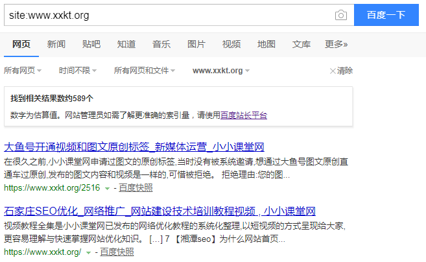Open the 文库 tab
Screen dimensions: 426x262
(302, 44)
